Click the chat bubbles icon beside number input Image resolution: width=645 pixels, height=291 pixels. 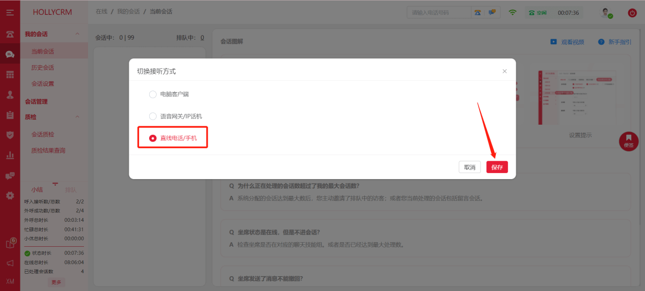click(x=492, y=12)
